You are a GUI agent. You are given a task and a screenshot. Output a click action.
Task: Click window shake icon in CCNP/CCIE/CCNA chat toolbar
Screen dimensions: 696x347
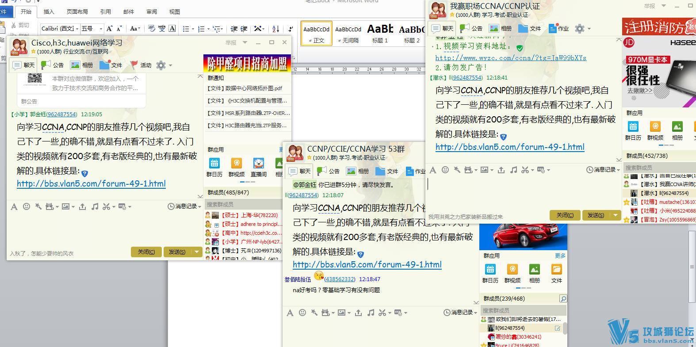(x=314, y=313)
